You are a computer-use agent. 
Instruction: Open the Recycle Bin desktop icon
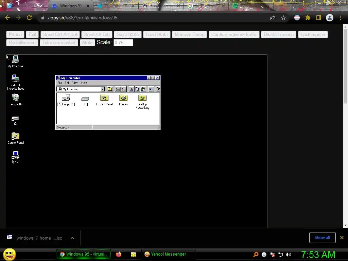16,100
